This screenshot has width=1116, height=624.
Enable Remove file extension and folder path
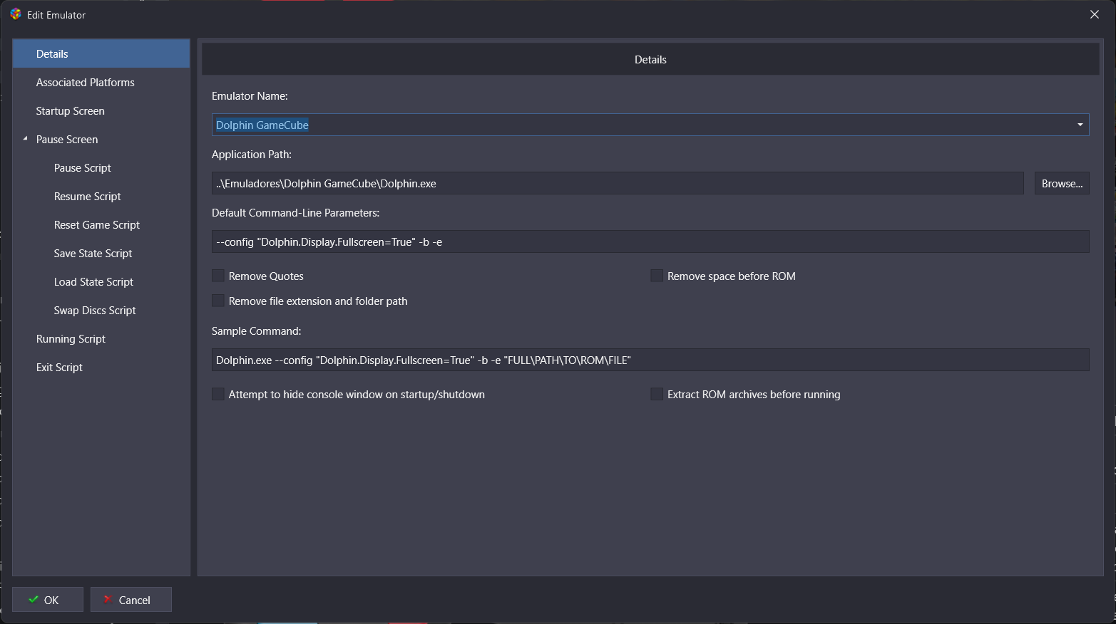[x=218, y=301]
